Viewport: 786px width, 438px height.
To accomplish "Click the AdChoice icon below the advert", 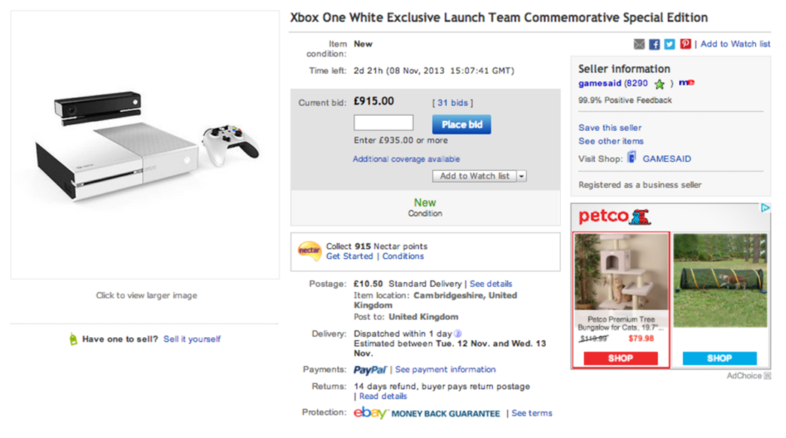I will point(767,376).
